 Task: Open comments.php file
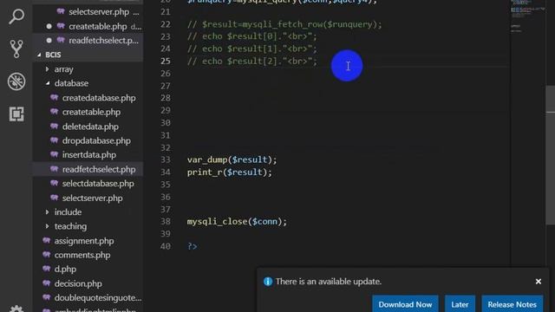[82, 255]
